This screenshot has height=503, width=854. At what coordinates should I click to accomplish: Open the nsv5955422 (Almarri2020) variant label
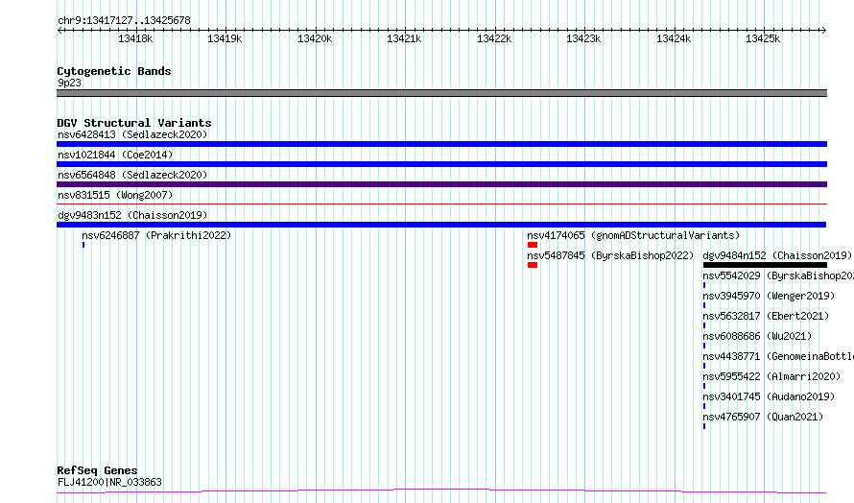(x=771, y=376)
